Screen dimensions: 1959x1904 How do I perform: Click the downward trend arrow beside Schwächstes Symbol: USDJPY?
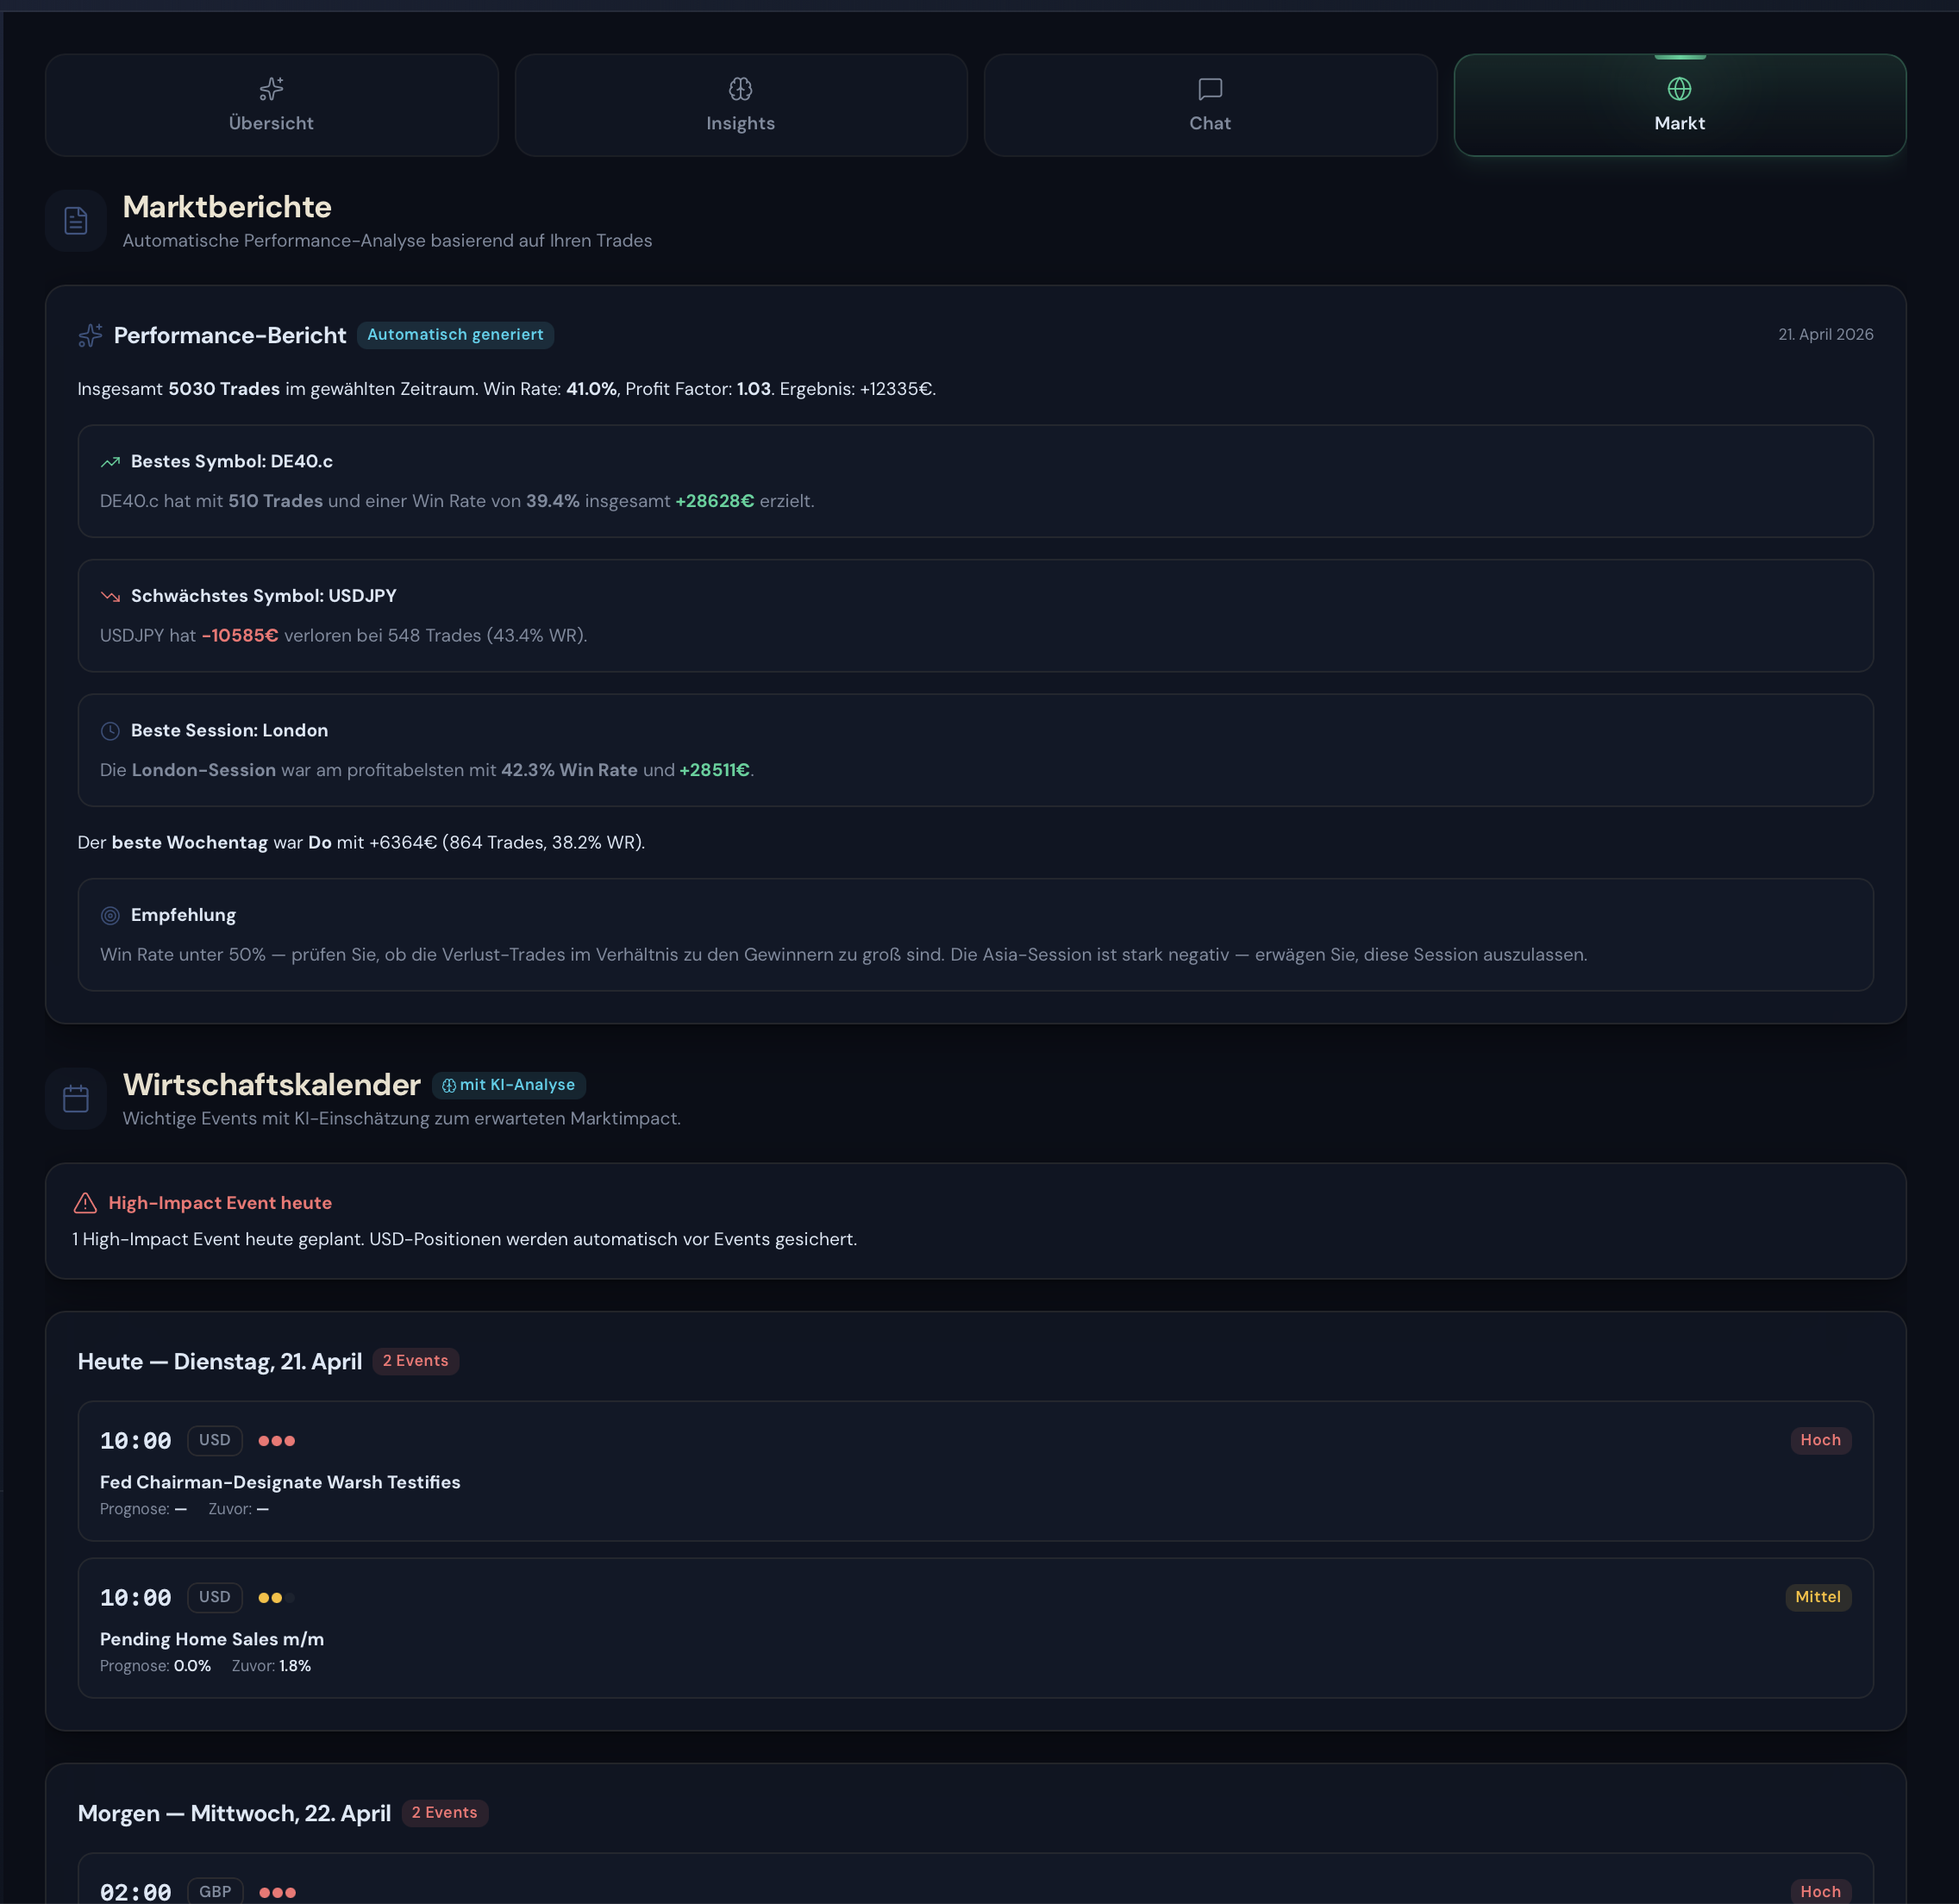point(110,596)
